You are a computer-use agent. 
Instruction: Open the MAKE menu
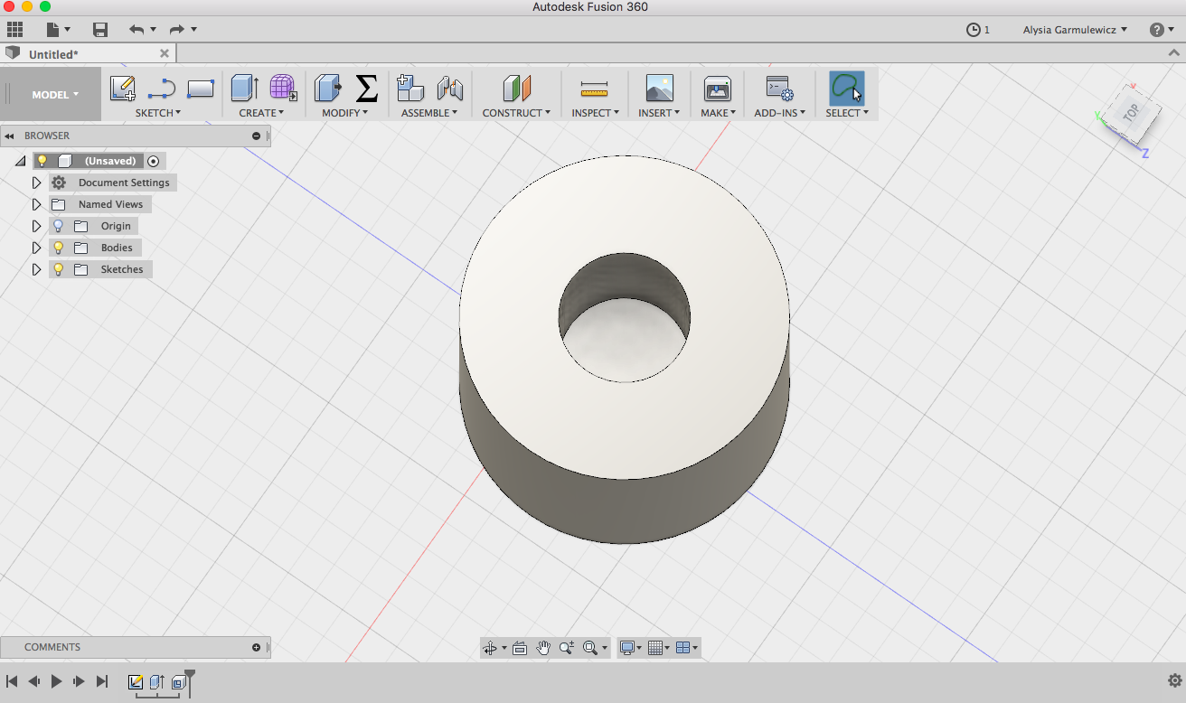[x=718, y=113]
